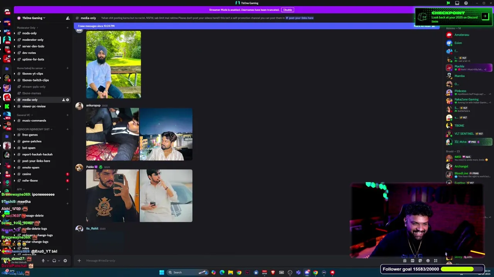Open RakaZone Gaming member entry
The width and height of the screenshot is (494, 277).
click(469, 101)
